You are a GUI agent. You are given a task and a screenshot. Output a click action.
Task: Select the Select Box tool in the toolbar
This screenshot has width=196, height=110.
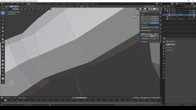tap(3, 13)
